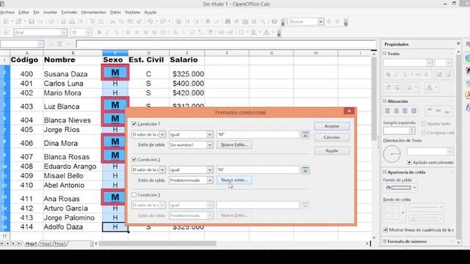Uncheck the Condición 1 checkbox
Viewport: 470px width, 264px height.
click(x=134, y=124)
